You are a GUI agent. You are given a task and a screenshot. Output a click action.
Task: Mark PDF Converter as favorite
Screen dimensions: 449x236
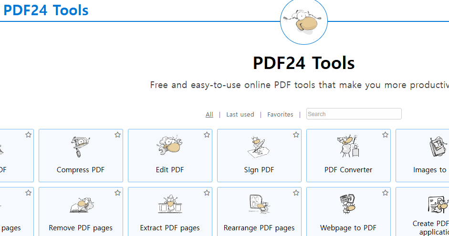click(x=386, y=135)
